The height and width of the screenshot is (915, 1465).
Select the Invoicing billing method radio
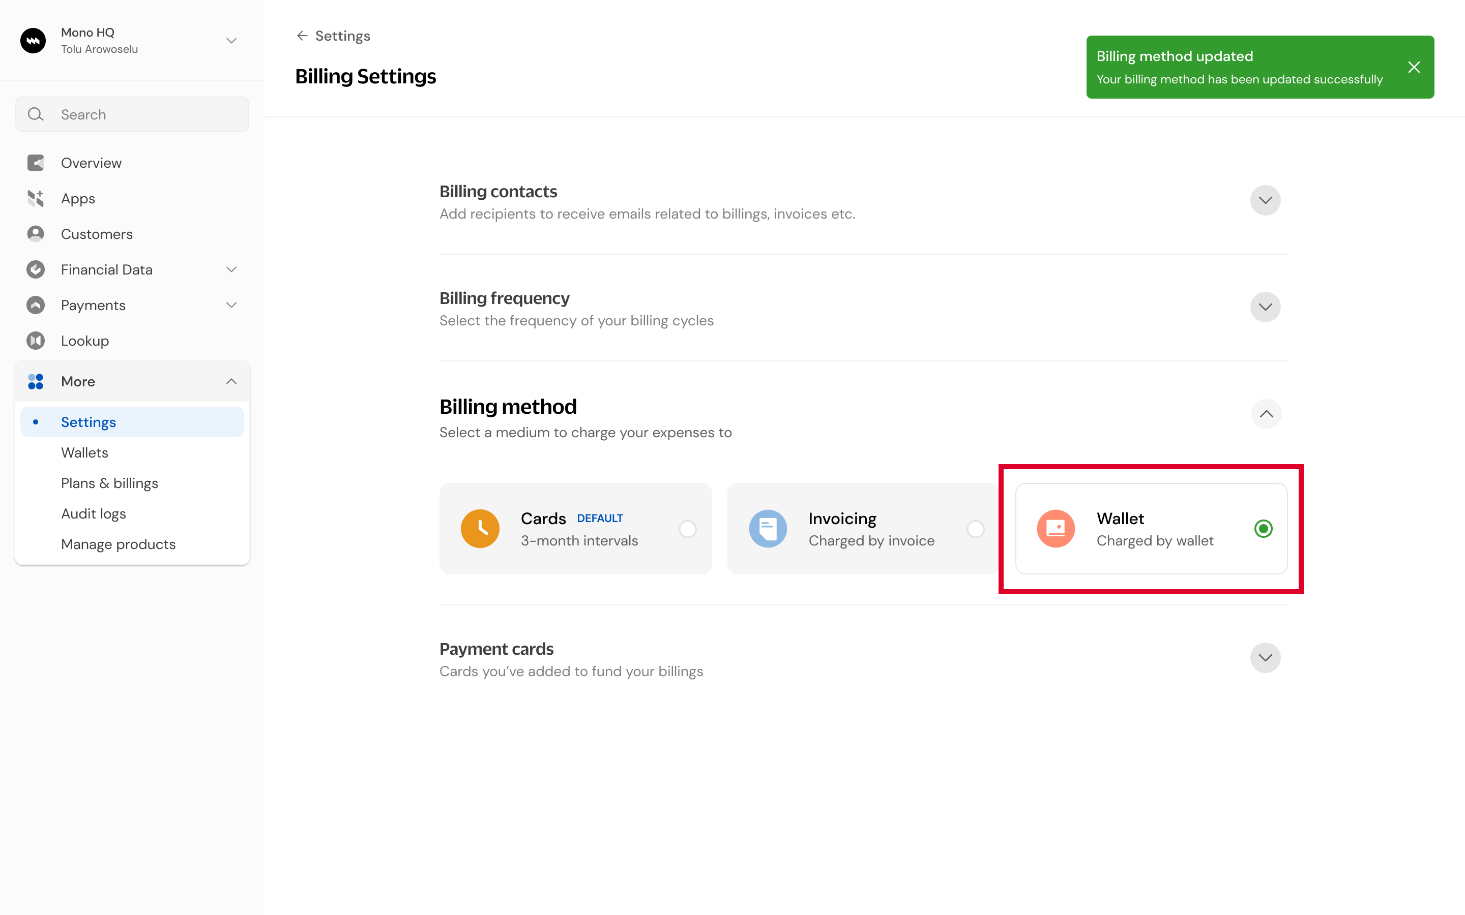coord(975,529)
